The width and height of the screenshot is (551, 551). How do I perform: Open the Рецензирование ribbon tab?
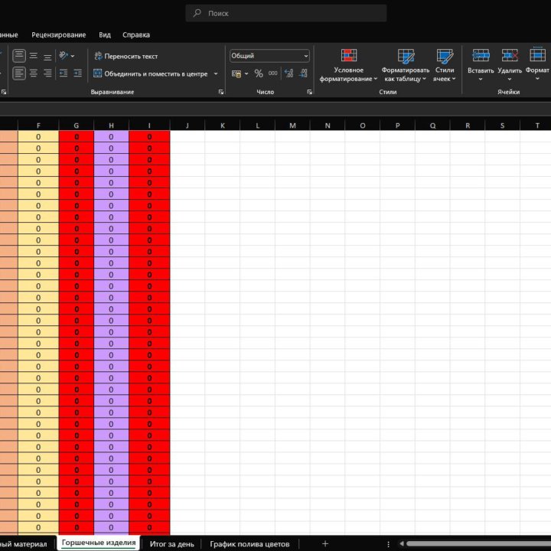point(59,34)
